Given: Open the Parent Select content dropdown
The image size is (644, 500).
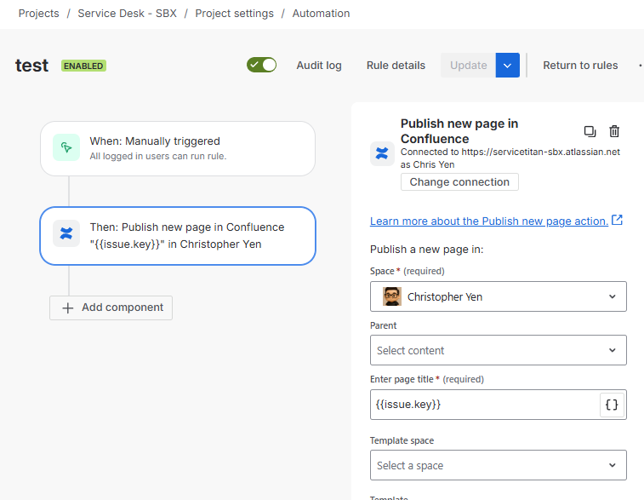Looking at the screenshot, I should [x=499, y=350].
